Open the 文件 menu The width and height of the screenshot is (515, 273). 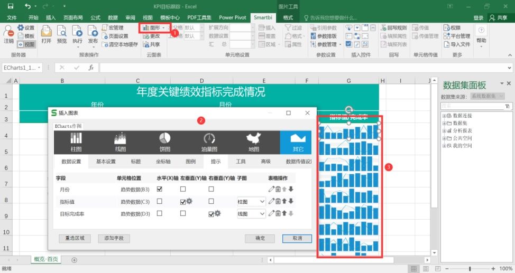pos(12,17)
